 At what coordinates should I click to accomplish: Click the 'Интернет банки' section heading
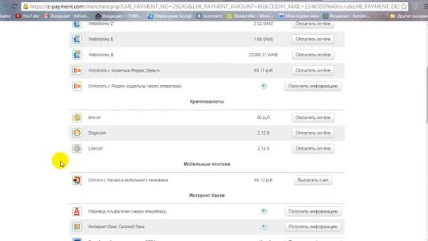207,195
